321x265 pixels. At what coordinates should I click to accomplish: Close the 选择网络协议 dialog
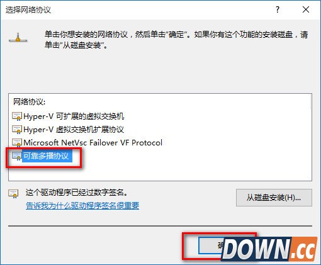point(306,9)
